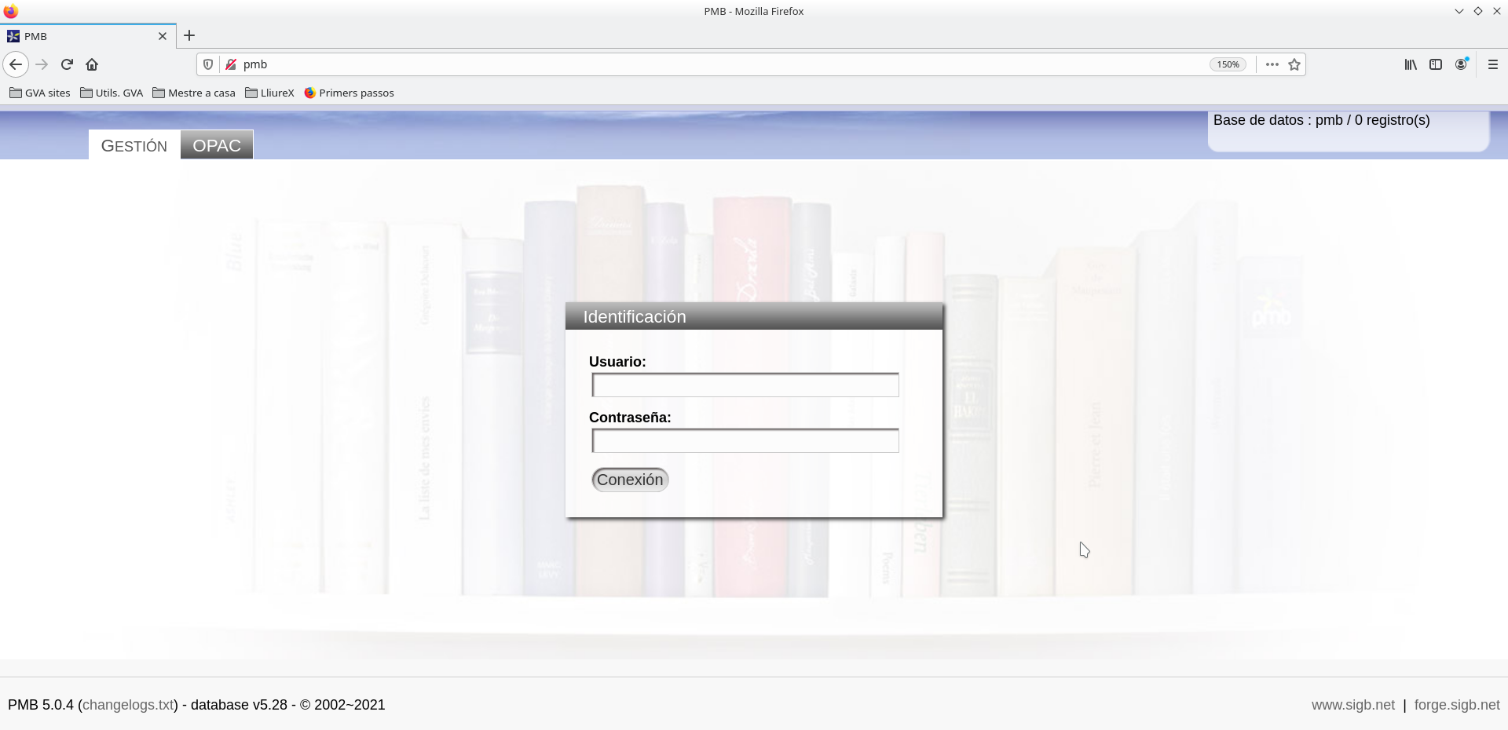
Task: Open the Firefox library icon
Action: 1411,64
